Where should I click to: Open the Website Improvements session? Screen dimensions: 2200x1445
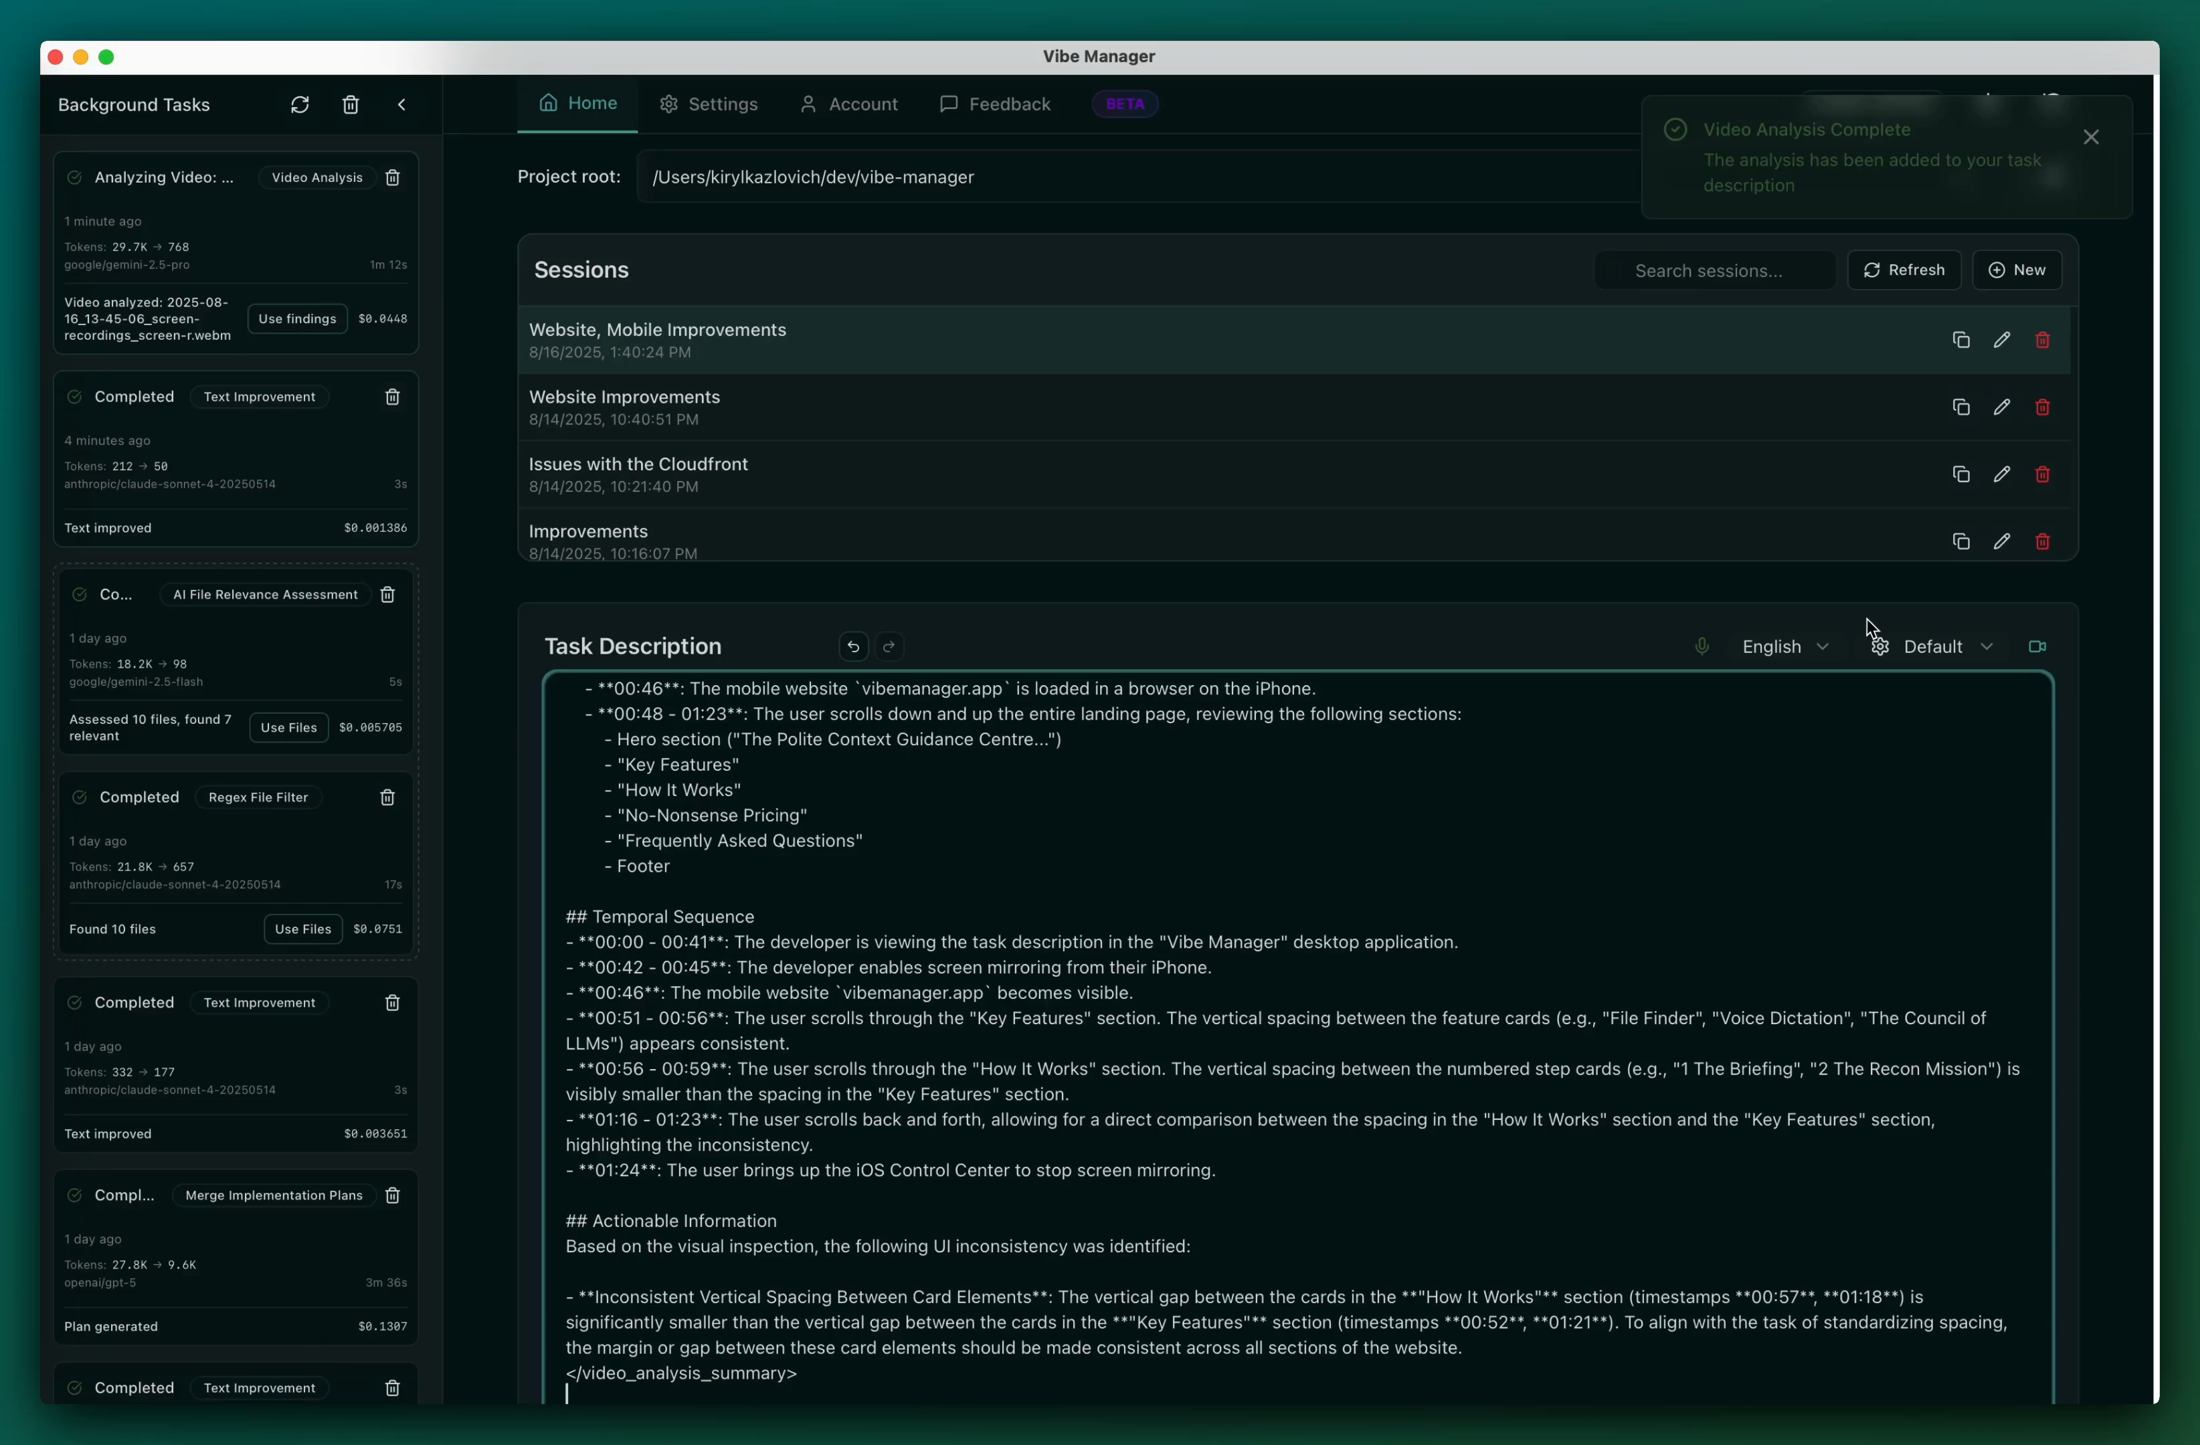1294,407
